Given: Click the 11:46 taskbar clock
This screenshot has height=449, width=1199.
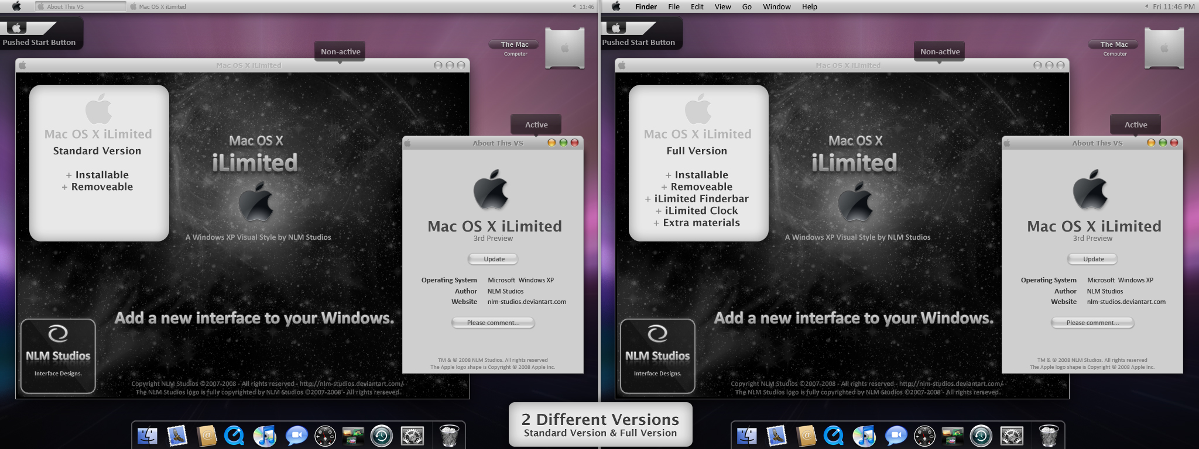Looking at the screenshot, I should [x=586, y=6].
